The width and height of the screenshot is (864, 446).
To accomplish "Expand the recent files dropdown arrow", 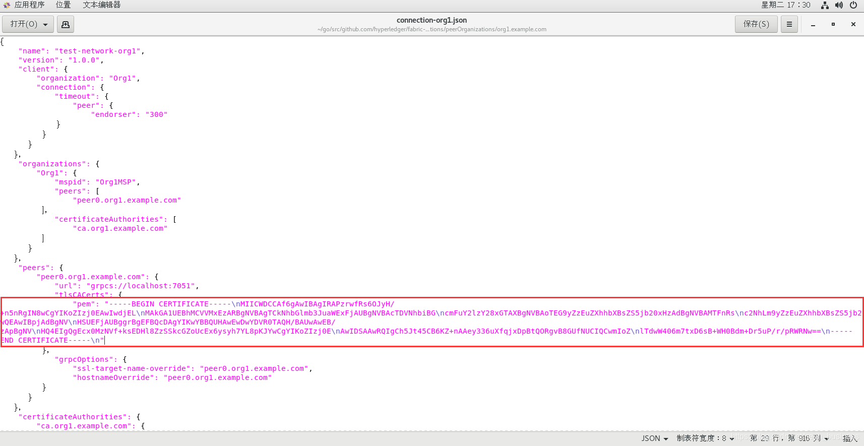I will tap(45, 25).
